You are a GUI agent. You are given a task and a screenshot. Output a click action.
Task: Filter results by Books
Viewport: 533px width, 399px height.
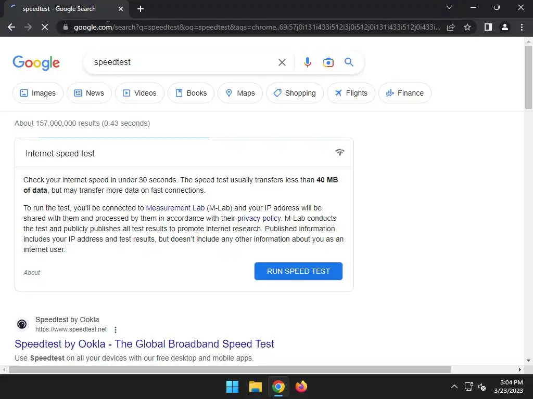(x=191, y=93)
